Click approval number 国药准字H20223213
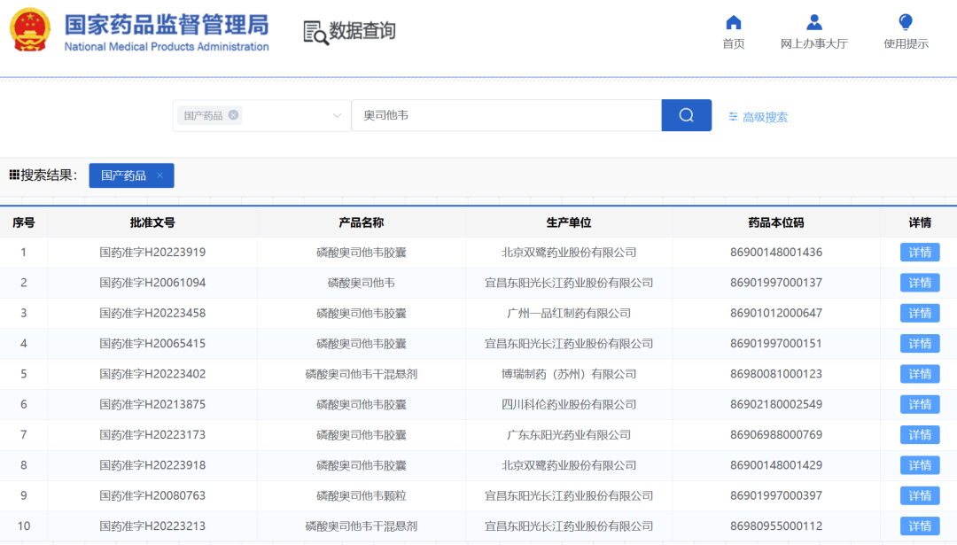Image resolution: width=957 pixels, height=545 pixels. [x=152, y=526]
